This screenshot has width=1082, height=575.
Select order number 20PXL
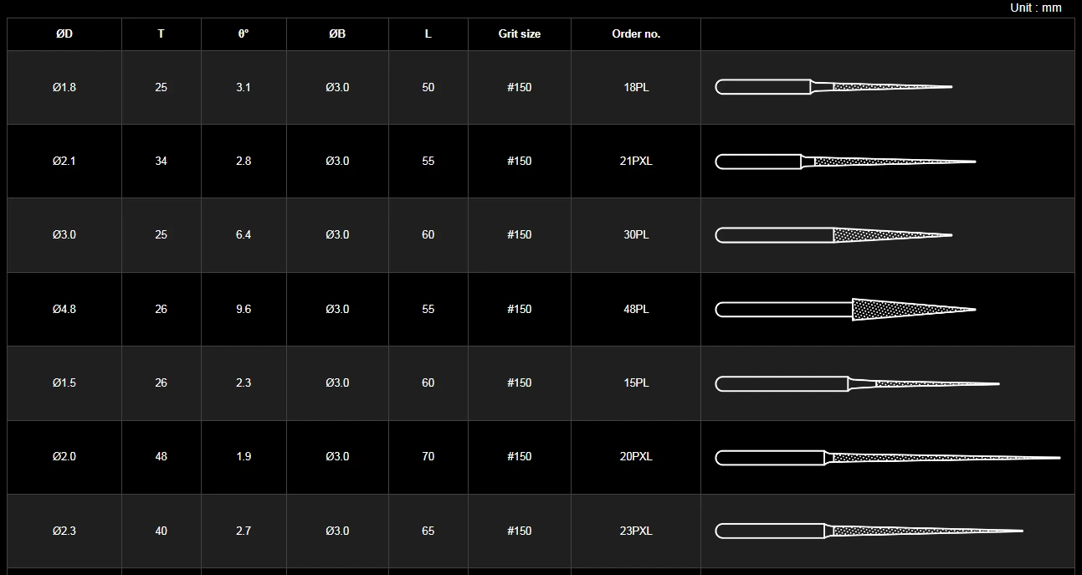[x=636, y=456]
